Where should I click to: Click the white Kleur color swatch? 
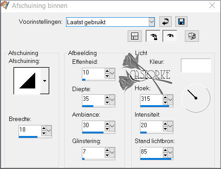click(196, 66)
